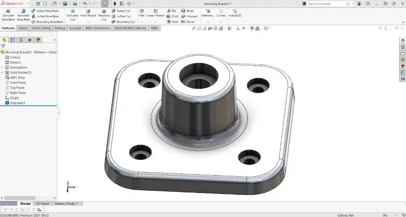Image resolution: width=406 pixels, height=217 pixels.
Task: Toggle the Instant3D mode
Action: pyautogui.click(x=234, y=13)
